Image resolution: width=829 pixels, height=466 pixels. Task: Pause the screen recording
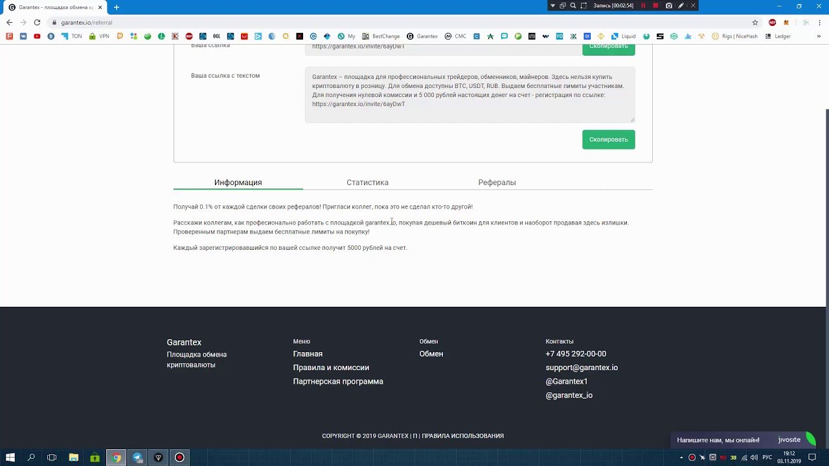pyautogui.click(x=643, y=5)
